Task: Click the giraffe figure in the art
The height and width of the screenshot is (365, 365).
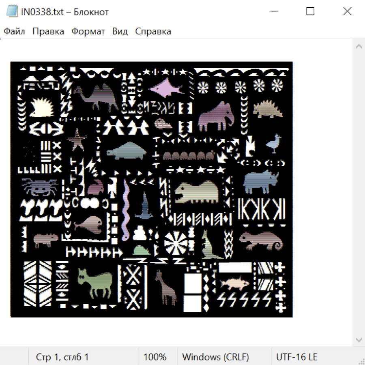Action: tap(165, 288)
